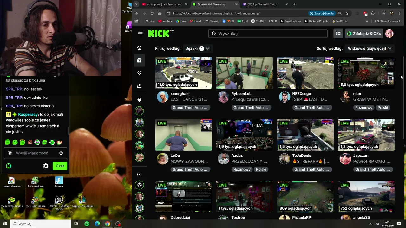Open the Wszystkie zakładki bookmarks folder
The width and height of the screenshot is (406, 228).
(388, 21)
